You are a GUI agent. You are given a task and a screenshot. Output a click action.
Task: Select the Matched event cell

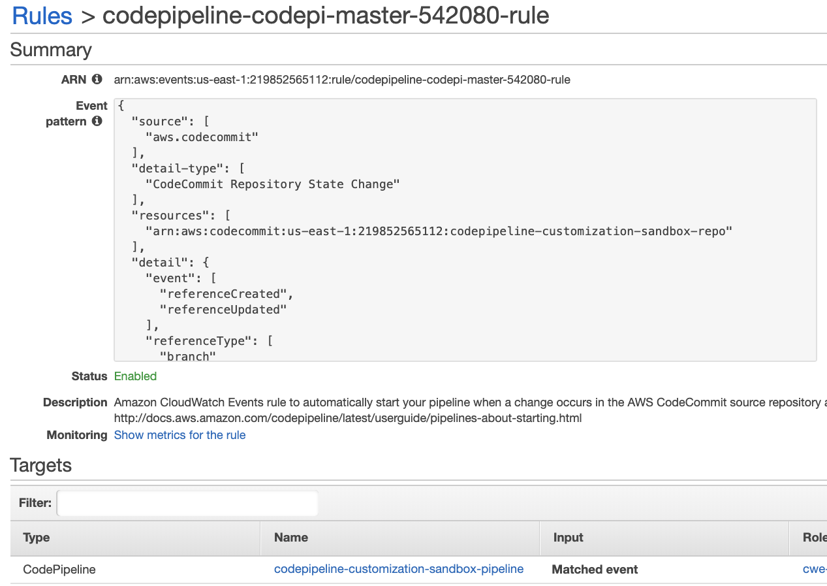tap(595, 570)
